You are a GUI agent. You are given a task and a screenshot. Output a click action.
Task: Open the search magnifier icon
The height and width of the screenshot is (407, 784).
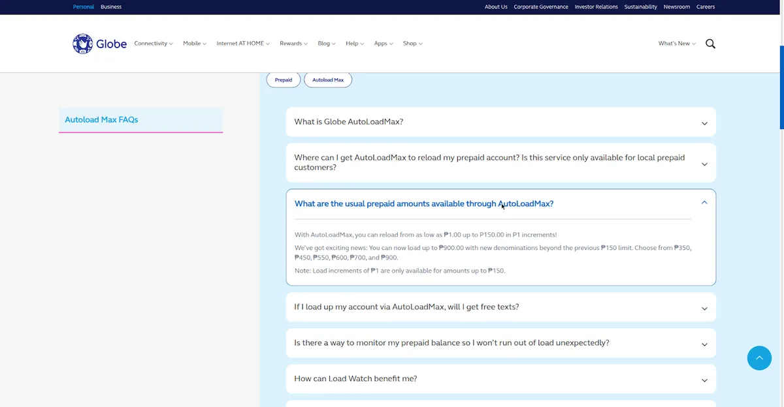710,44
